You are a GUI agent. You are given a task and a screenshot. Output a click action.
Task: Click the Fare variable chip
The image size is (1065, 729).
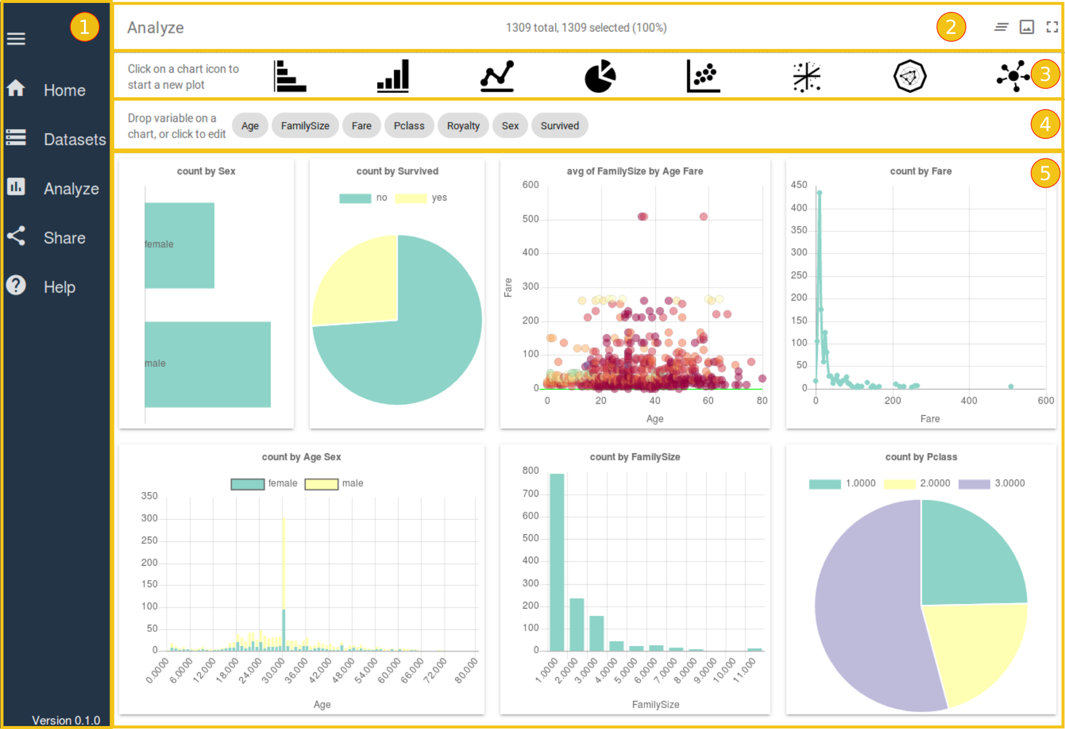pyautogui.click(x=362, y=126)
